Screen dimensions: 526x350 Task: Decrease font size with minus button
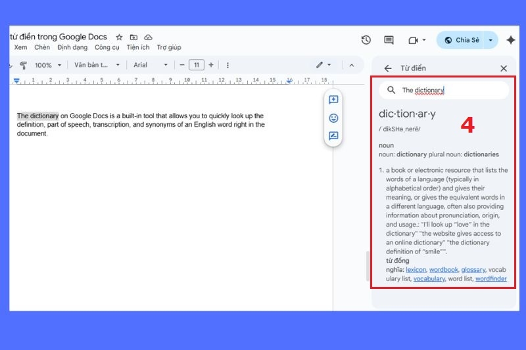point(182,65)
